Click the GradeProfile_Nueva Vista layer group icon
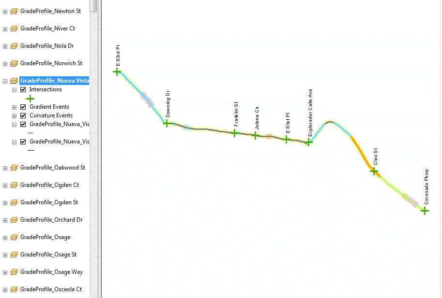 [x=14, y=81]
